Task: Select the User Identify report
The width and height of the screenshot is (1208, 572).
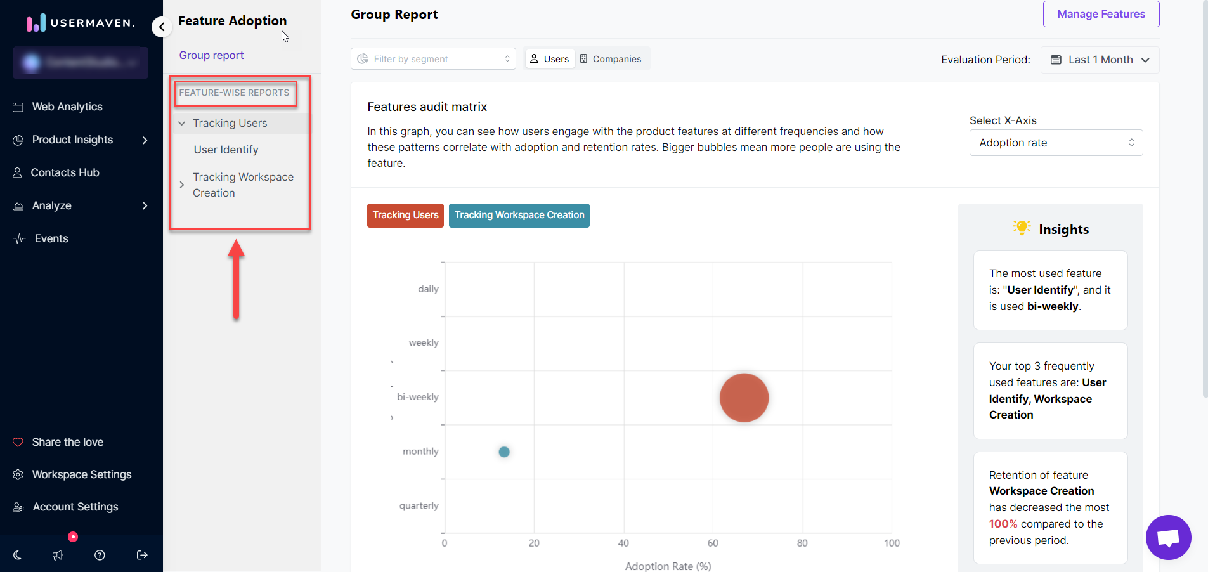Action: [226, 150]
